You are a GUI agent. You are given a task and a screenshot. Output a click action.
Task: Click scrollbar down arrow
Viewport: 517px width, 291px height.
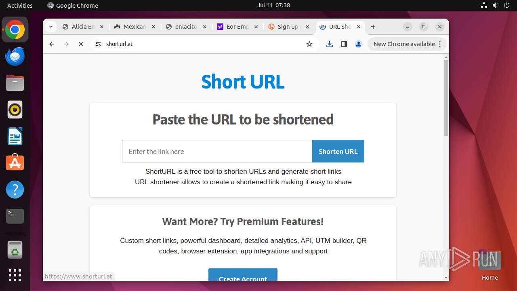[446, 278]
